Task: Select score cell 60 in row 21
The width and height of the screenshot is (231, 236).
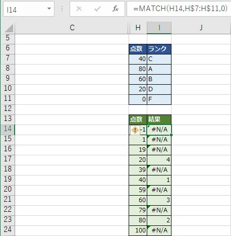Action: coord(138,200)
